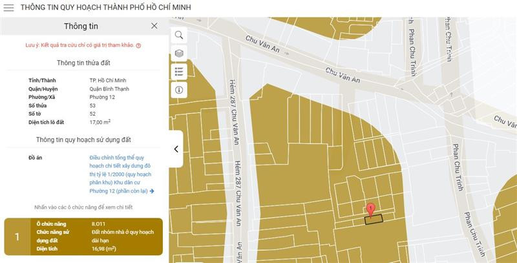Select the red location pin marker
This screenshot has width=517, height=263.
pos(370,209)
